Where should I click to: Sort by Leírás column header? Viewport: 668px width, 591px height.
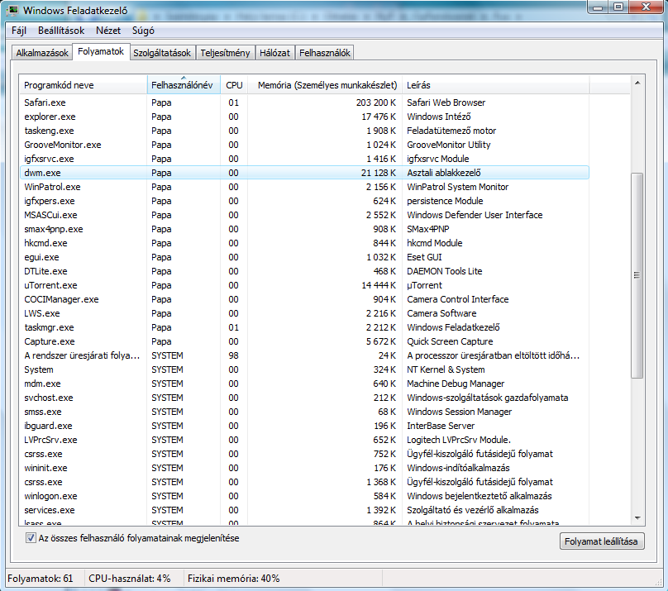point(495,85)
